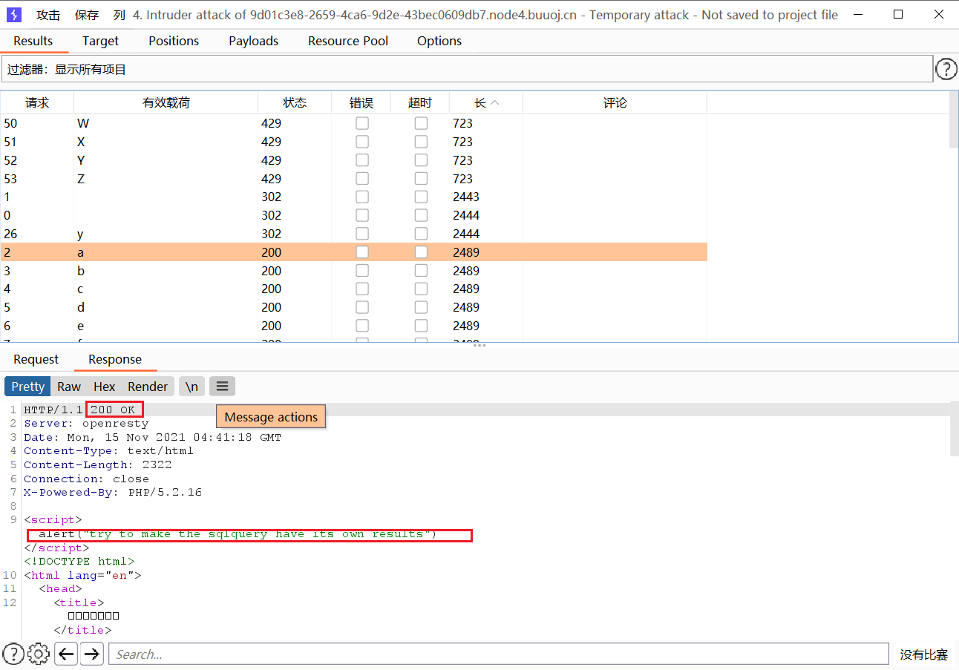Open the 攻击 menu

pyautogui.click(x=48, y=15)
